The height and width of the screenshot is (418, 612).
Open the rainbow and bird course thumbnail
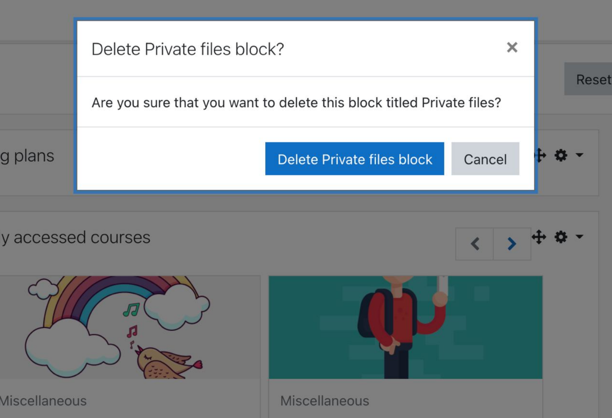coord(130,327)
